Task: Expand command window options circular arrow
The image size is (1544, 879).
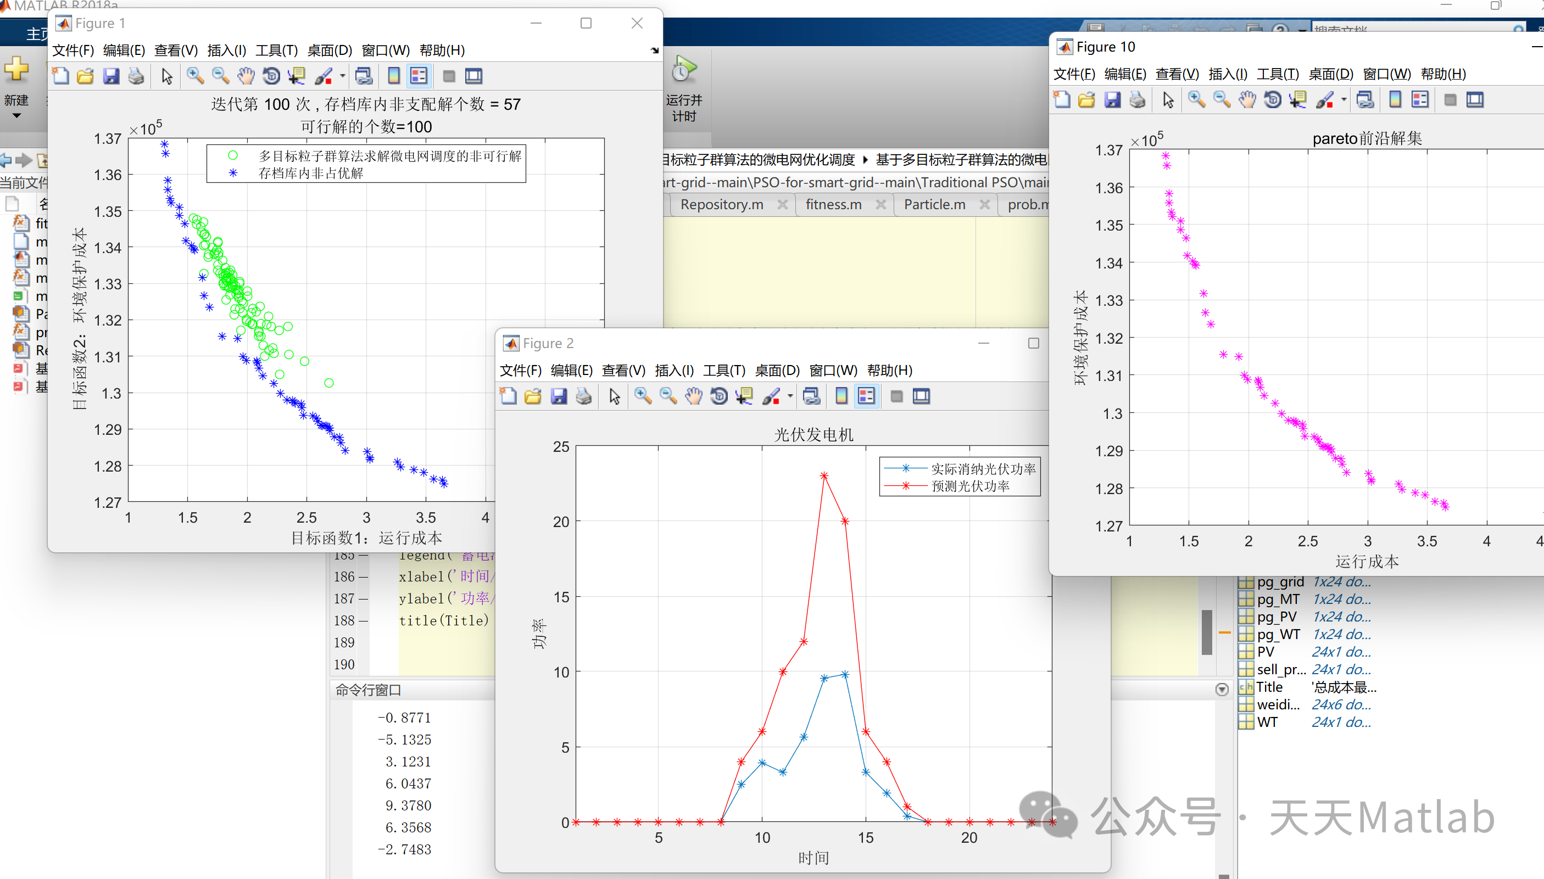Action: pyautogui.click(x=1221, y=690)
